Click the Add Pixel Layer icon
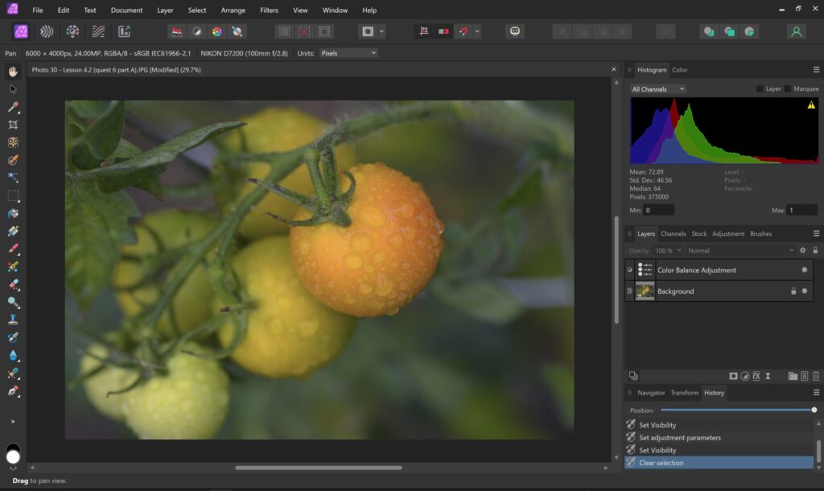 (x=804, y=376)
